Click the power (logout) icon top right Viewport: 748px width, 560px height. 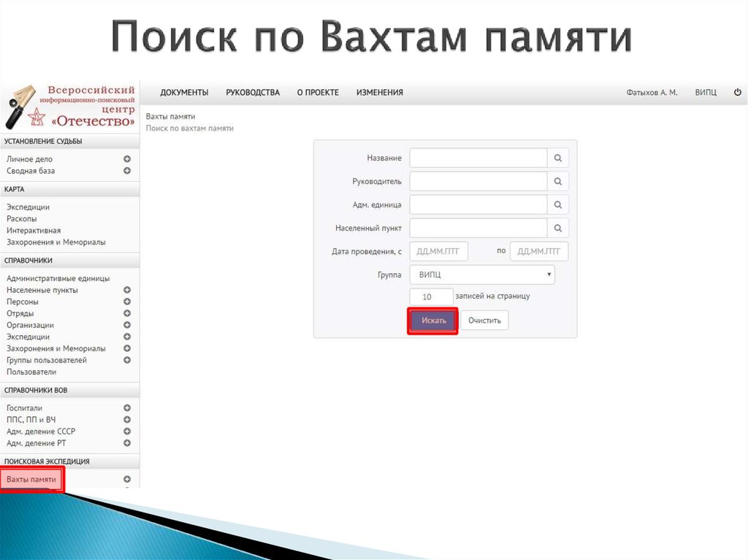738,93
